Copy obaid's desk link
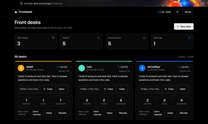This screenshot has width=208, height=124. tap(48, 89)
